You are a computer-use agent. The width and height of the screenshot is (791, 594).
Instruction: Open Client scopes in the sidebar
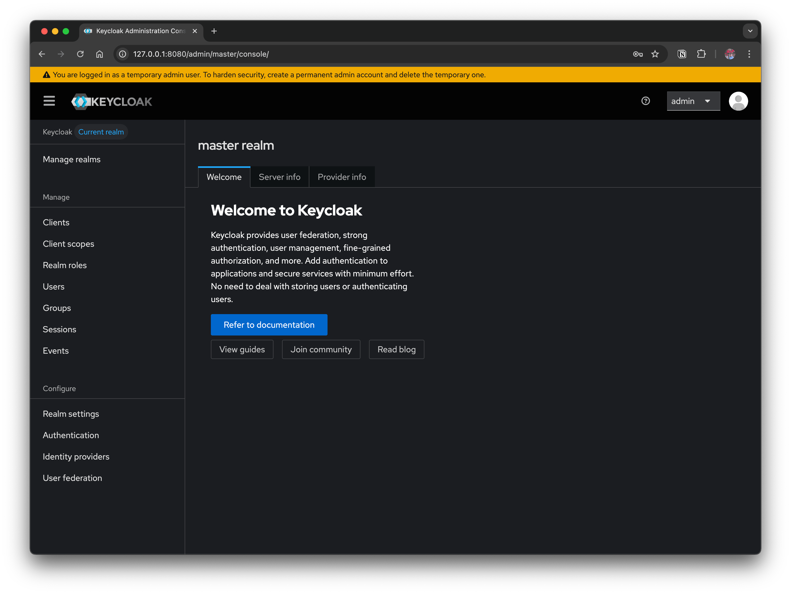coord(107,244)
